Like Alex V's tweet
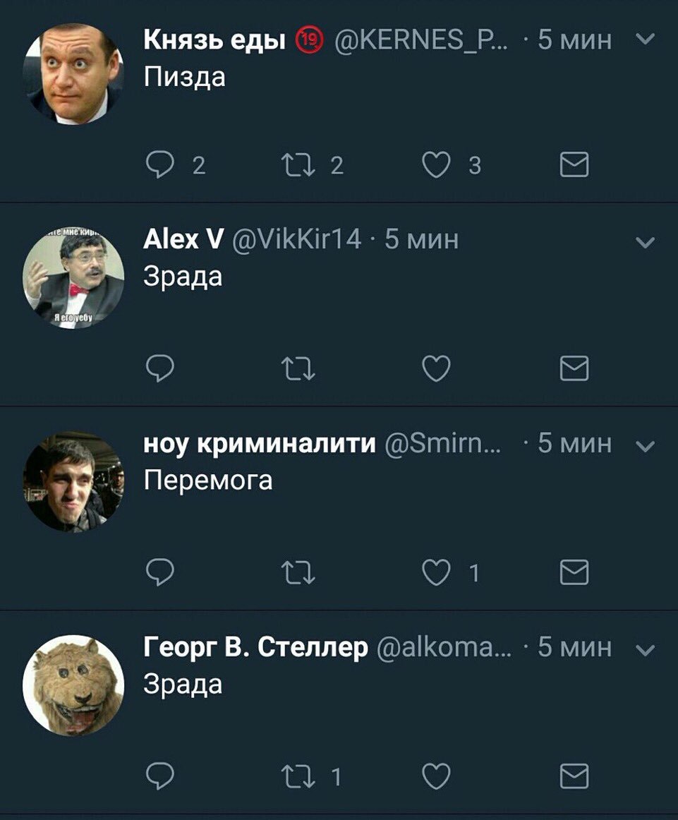678x820 pixels. tap(436, 368)
